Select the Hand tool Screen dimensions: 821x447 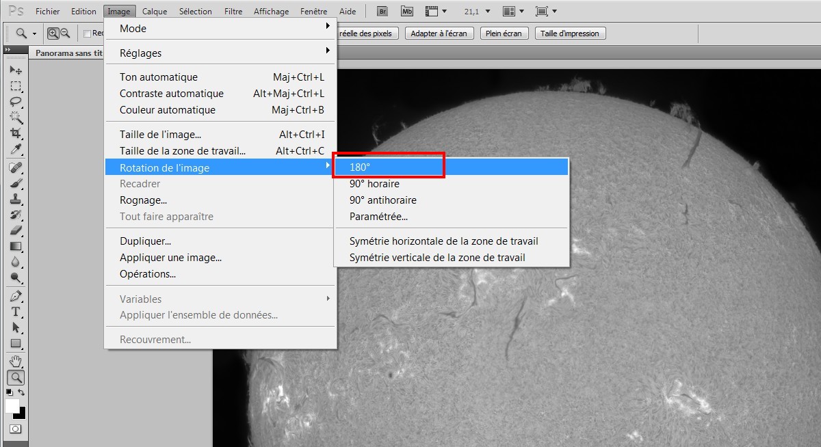pyautogui.click(x=16, y=361)
